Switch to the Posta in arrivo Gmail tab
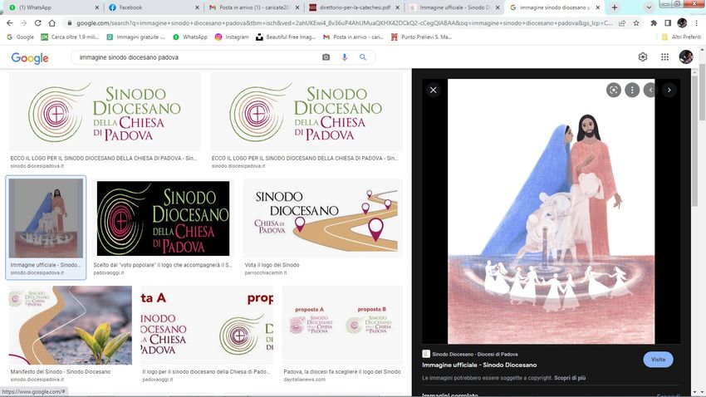 pos(254,7)
